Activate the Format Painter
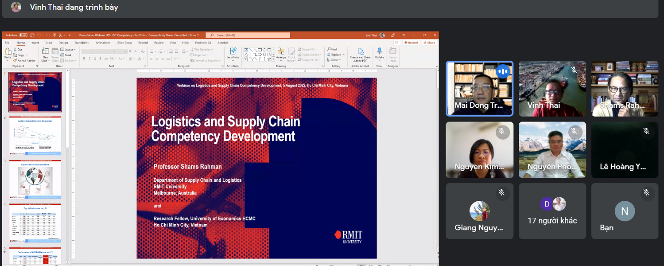Screen dimensions: 664x266 tap(24, 60)
